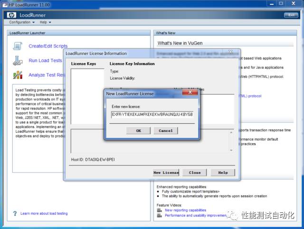304x229 pixels.
Task: Click the Host ID text
Action: pos(93,159)
